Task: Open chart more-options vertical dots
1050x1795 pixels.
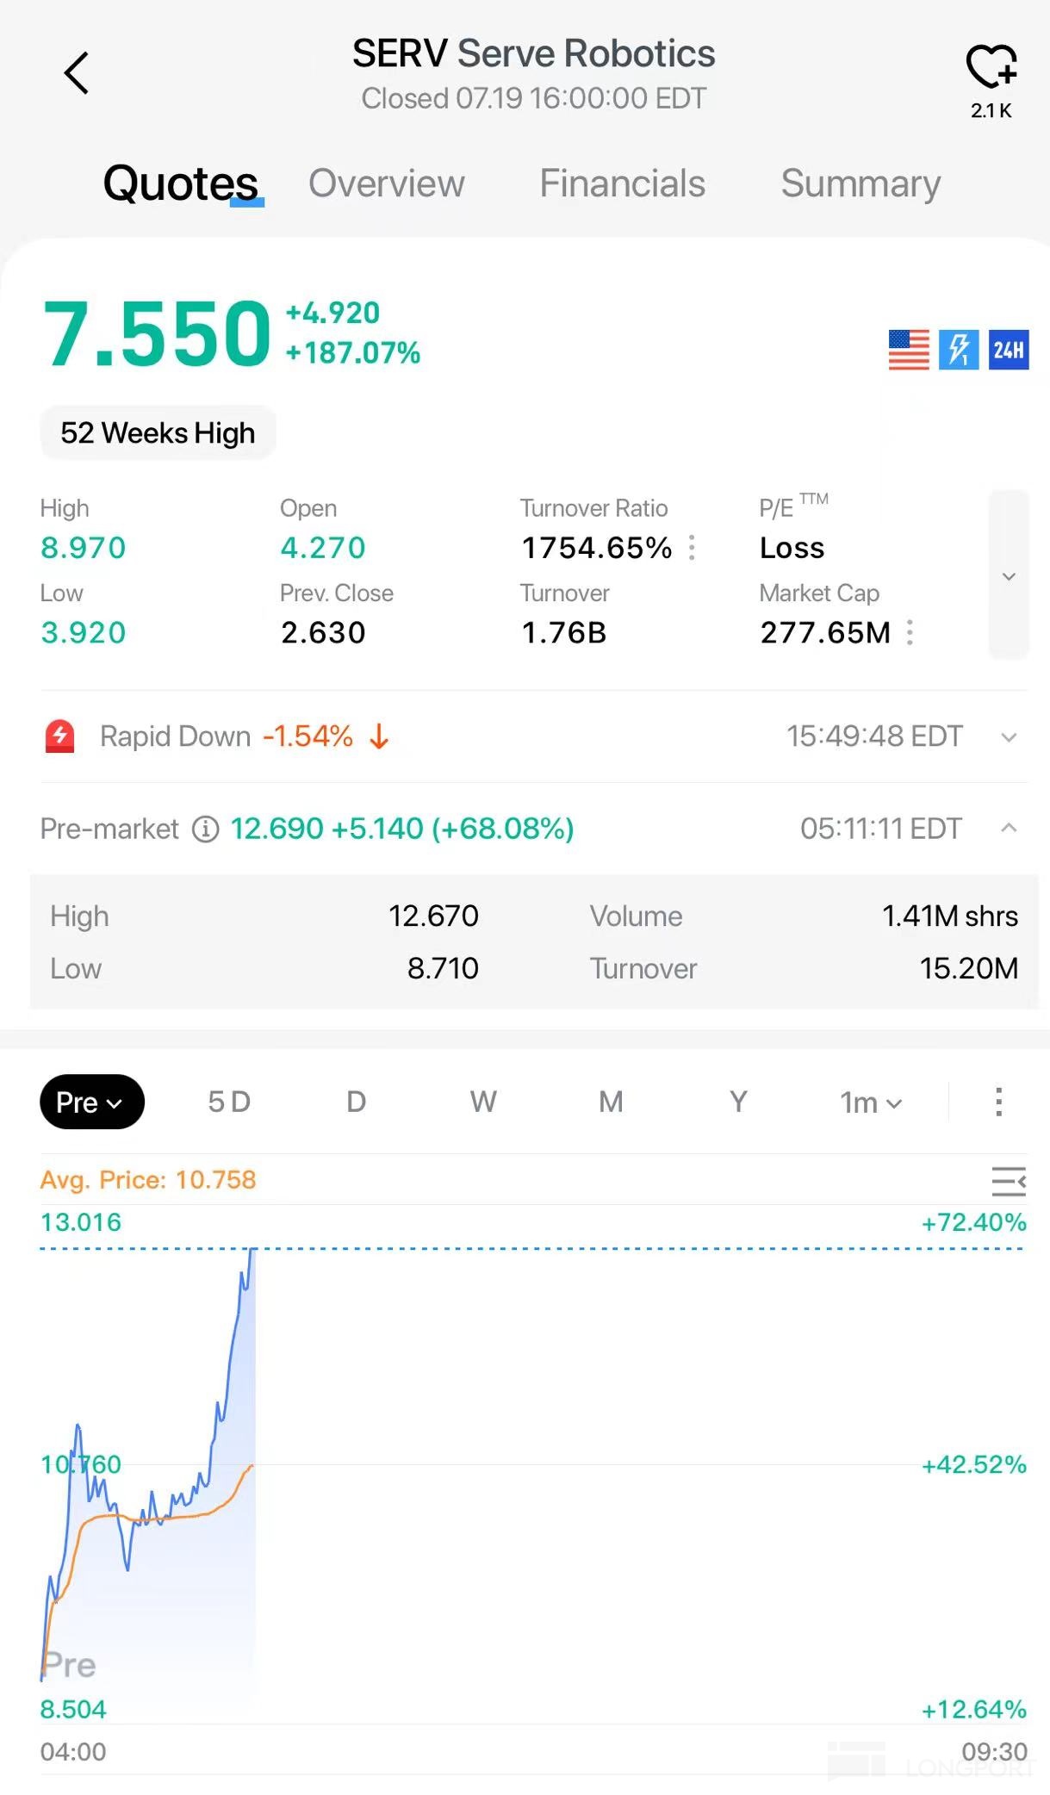Action: coord(998,1102)
